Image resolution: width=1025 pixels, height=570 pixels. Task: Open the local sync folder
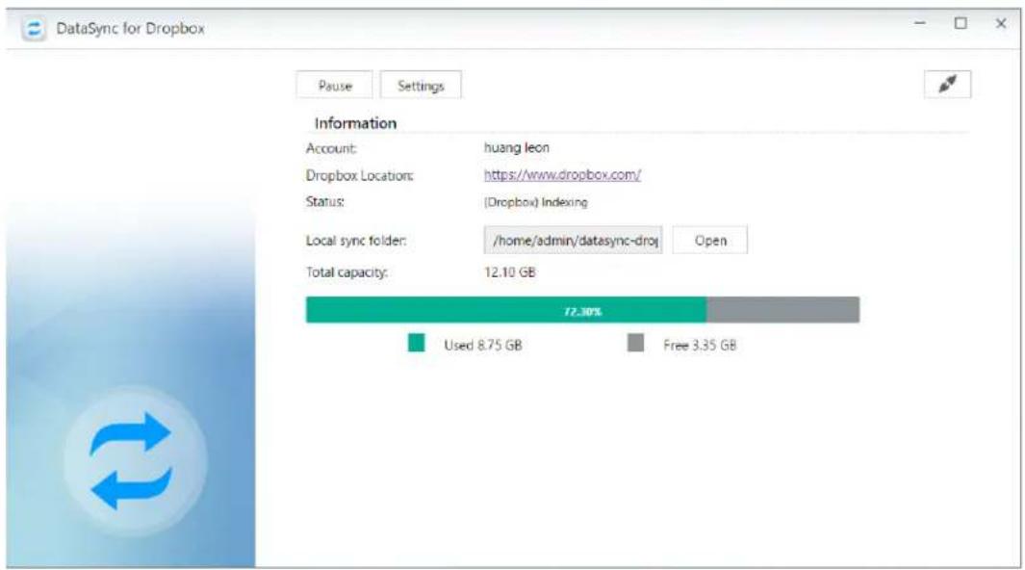(710, 240)
